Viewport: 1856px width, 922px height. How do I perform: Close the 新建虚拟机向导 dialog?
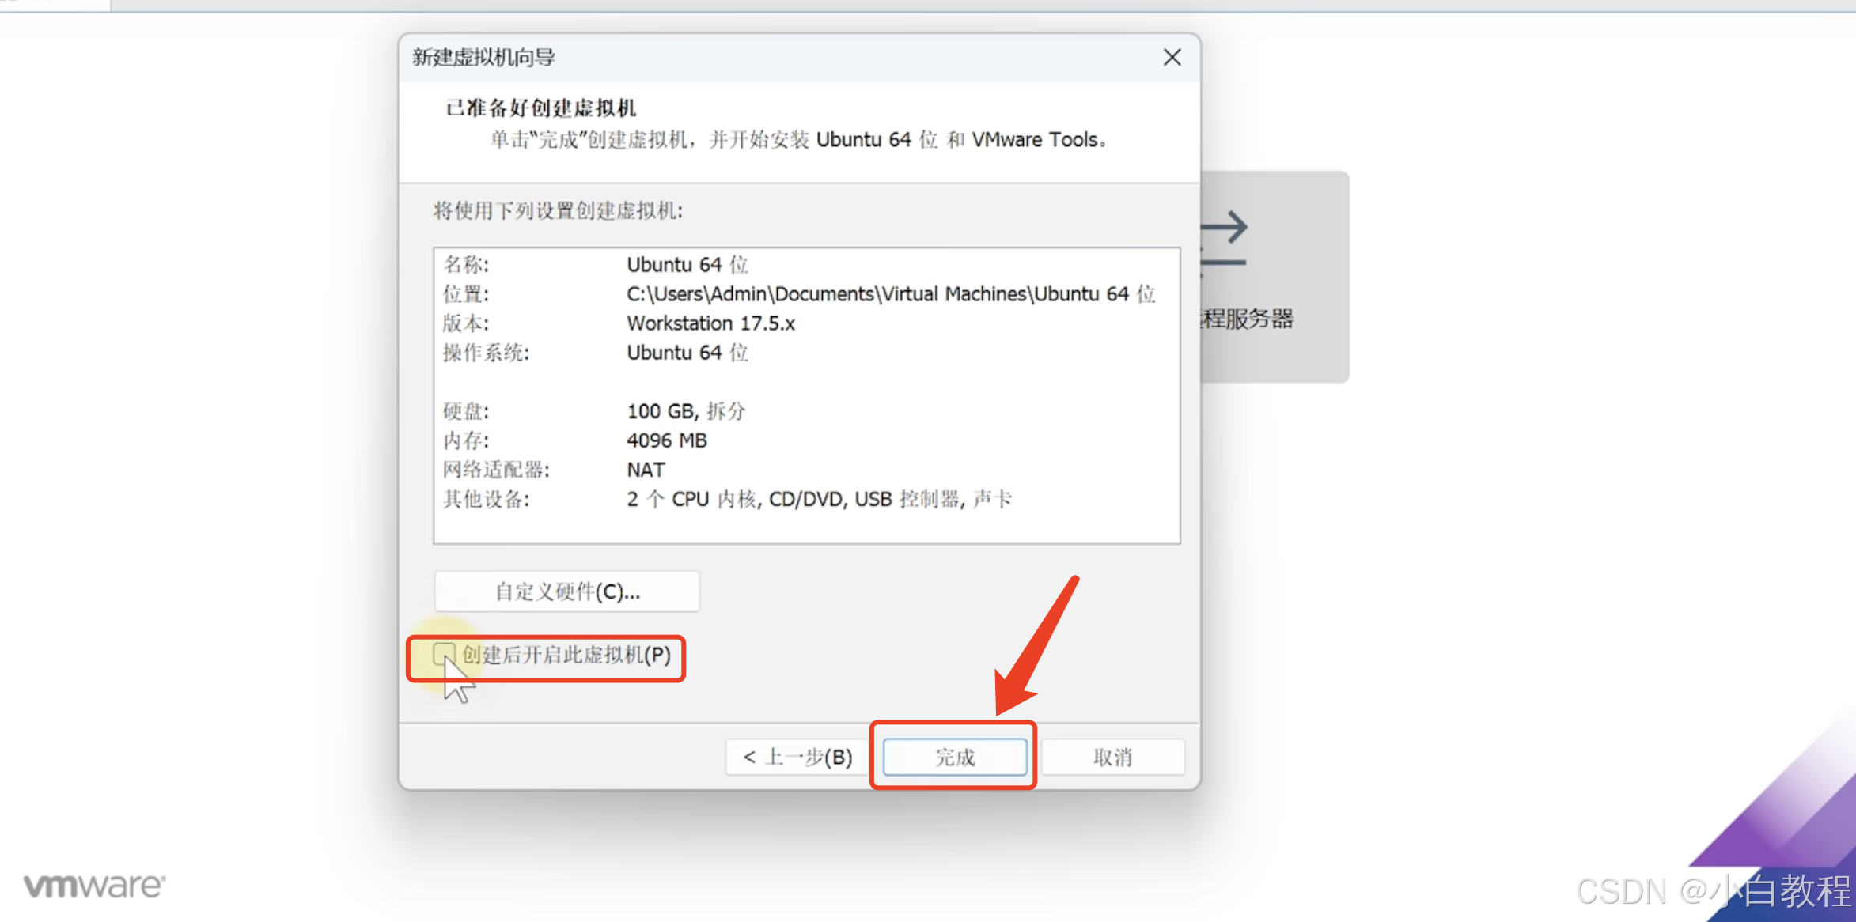click(x=1172, y=58)
